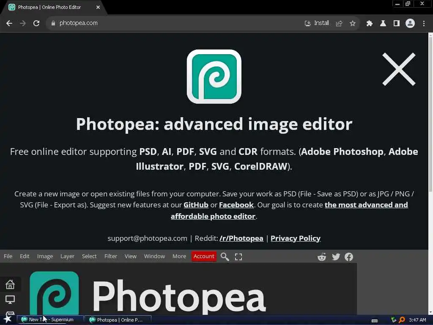Open Photopea's Twitter bird icon
The image size is (433, 325).
pos(336,257)
